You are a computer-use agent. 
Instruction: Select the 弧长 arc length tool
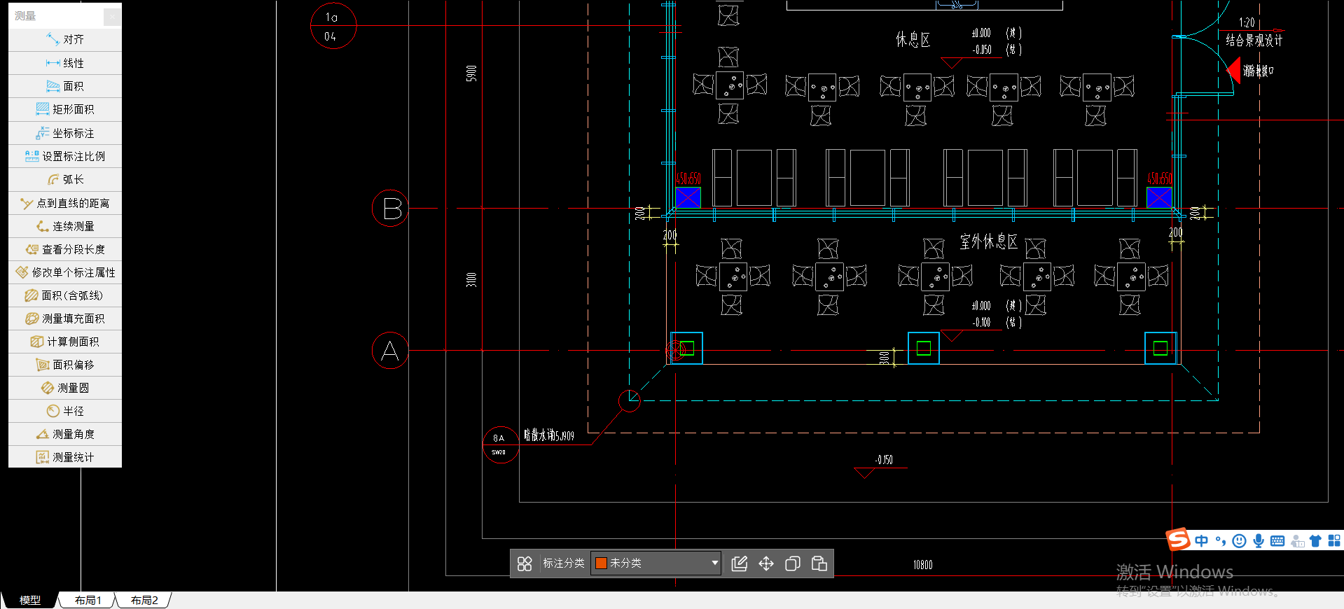tap(65, 179)
